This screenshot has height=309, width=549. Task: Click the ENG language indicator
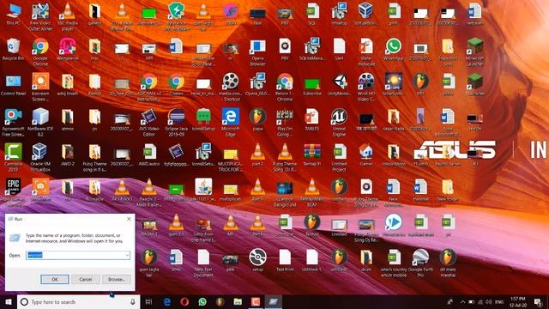[499, 301]
